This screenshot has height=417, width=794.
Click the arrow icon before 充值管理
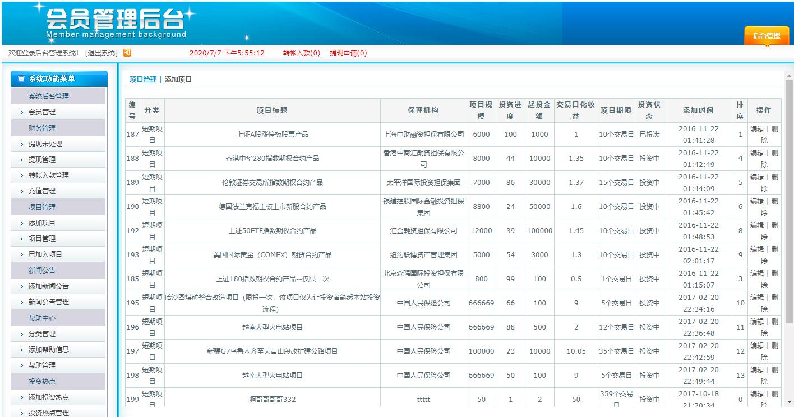click(x=21, y=191)
